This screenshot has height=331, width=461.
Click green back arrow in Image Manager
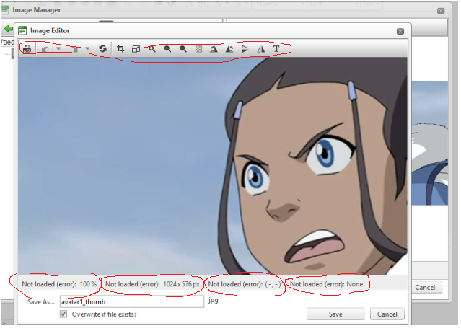[9, 29]
